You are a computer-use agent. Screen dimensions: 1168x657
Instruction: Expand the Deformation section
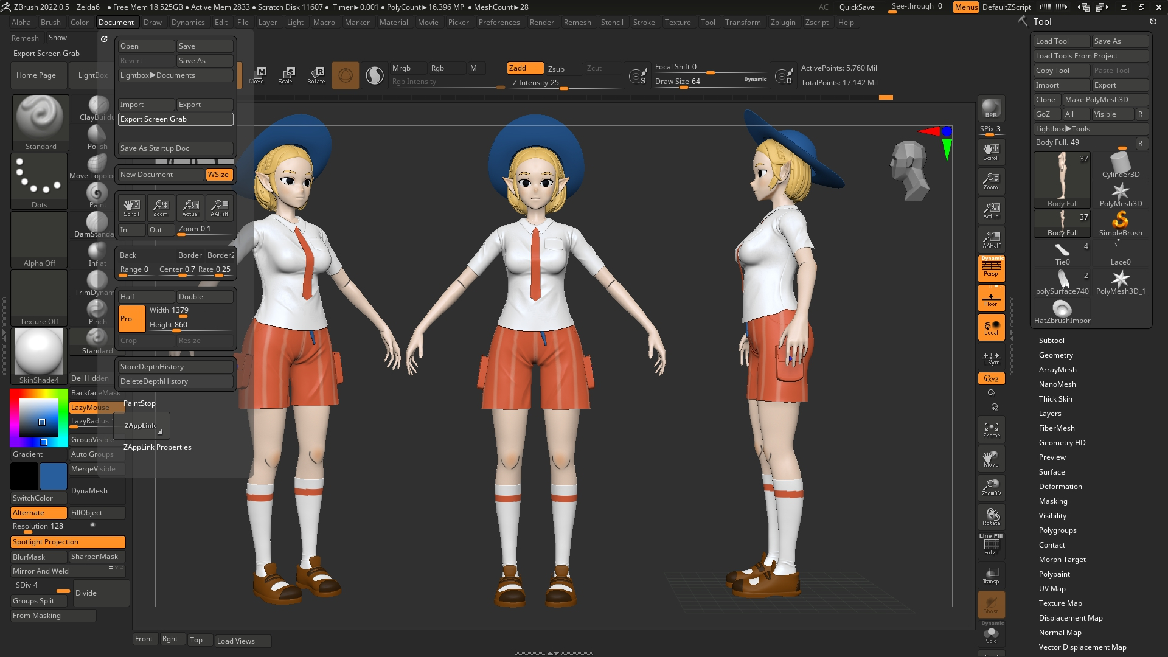1060,487
